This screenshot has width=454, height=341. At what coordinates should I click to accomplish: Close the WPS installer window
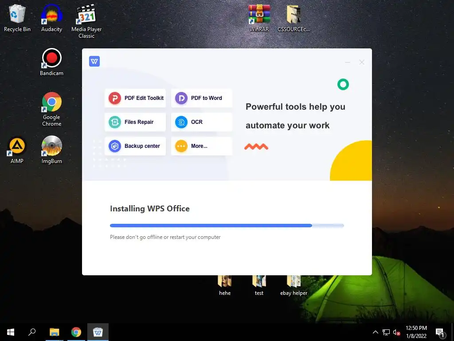point(362,62)
